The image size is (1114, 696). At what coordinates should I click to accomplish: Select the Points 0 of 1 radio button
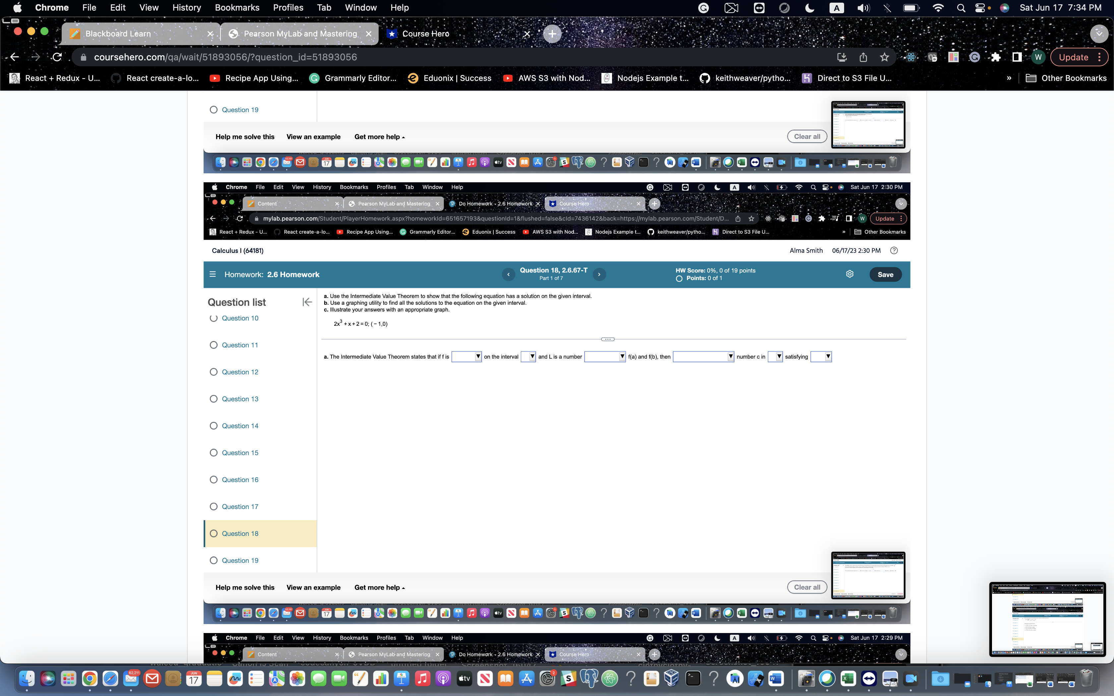click(679, 278)
